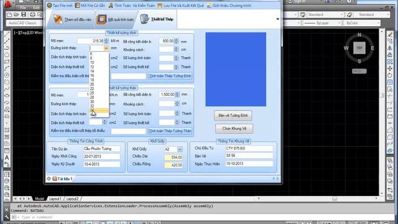Open Giới thiệu Chương trình menu
Screen dimensions: 398x224
(x=229, y=6)
